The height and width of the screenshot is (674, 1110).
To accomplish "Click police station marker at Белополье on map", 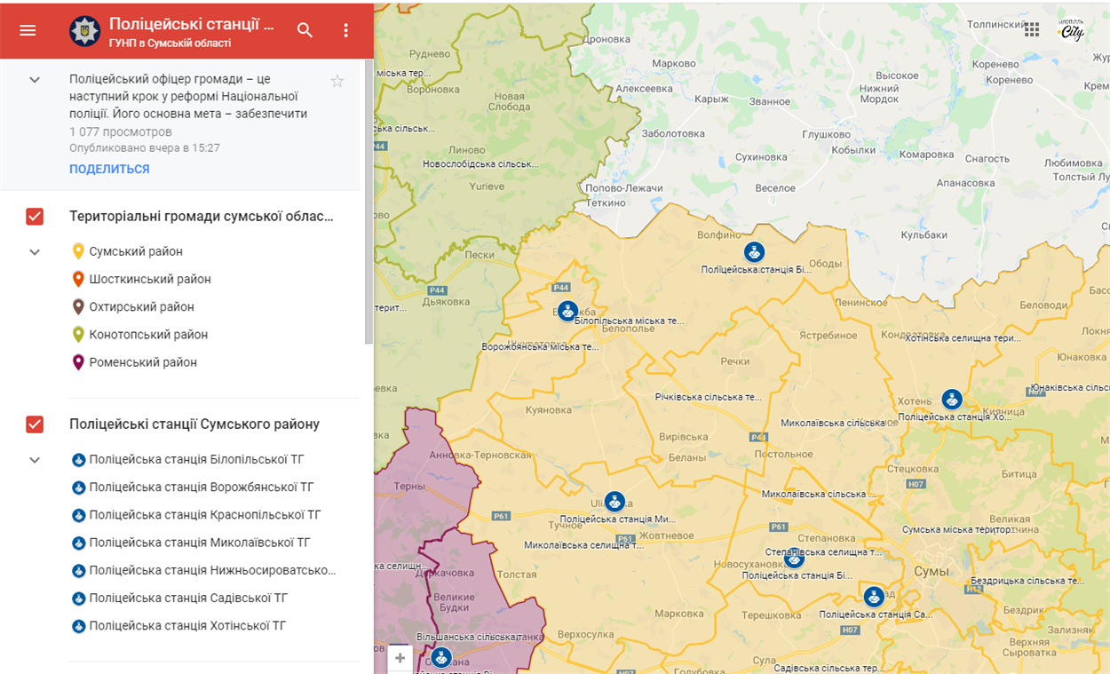I will pyautogui.click(x=567, y=311).
